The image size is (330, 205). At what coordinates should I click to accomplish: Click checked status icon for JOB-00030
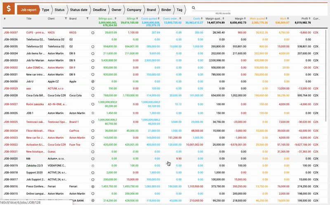coord(93,81)
